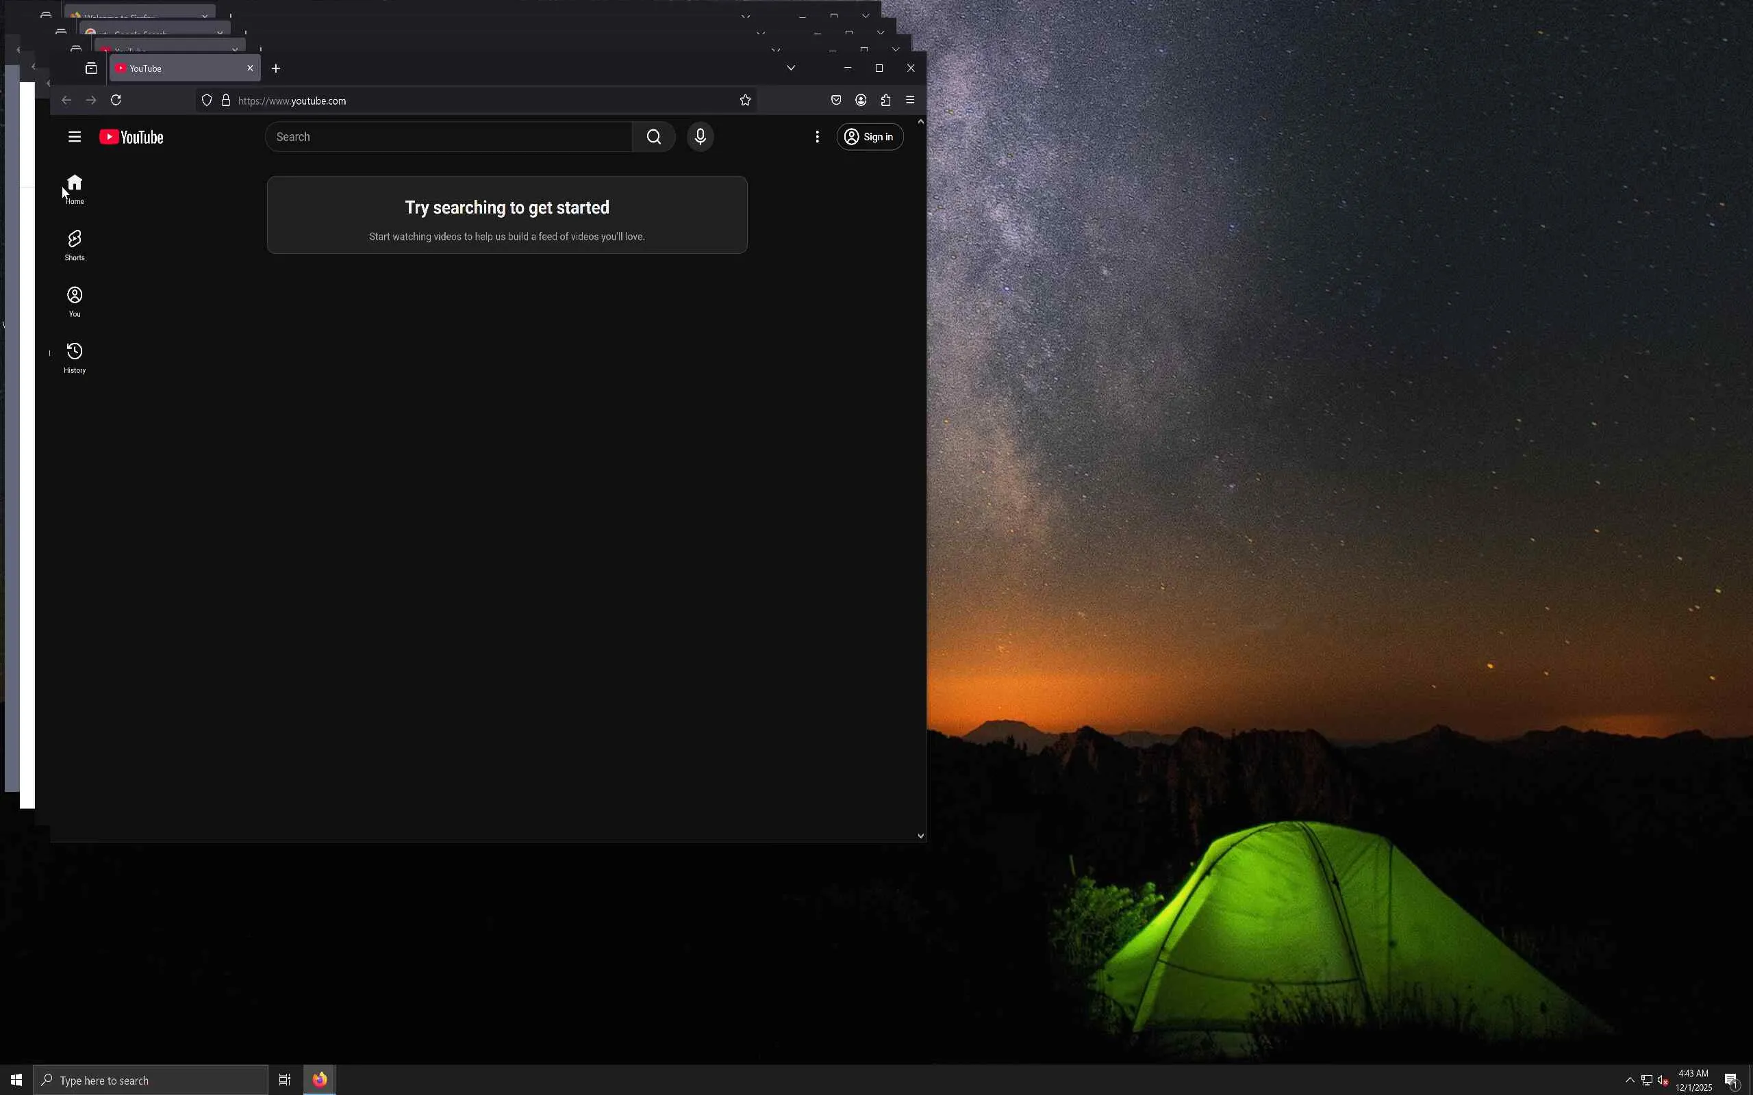Open a new tab with plus button
Viewport: 1753px width, 1095px height.
coord(276,68)
